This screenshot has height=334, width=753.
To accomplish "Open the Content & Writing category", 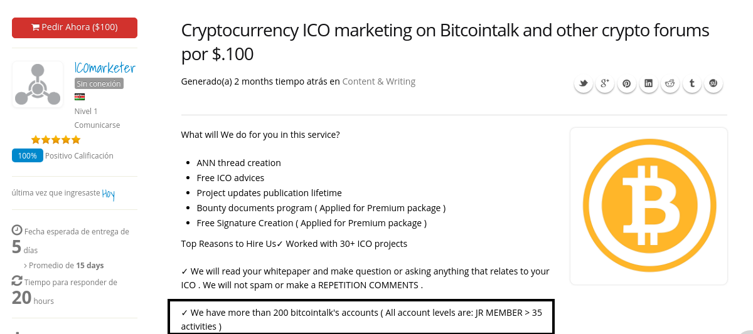I will click(379, 81).
